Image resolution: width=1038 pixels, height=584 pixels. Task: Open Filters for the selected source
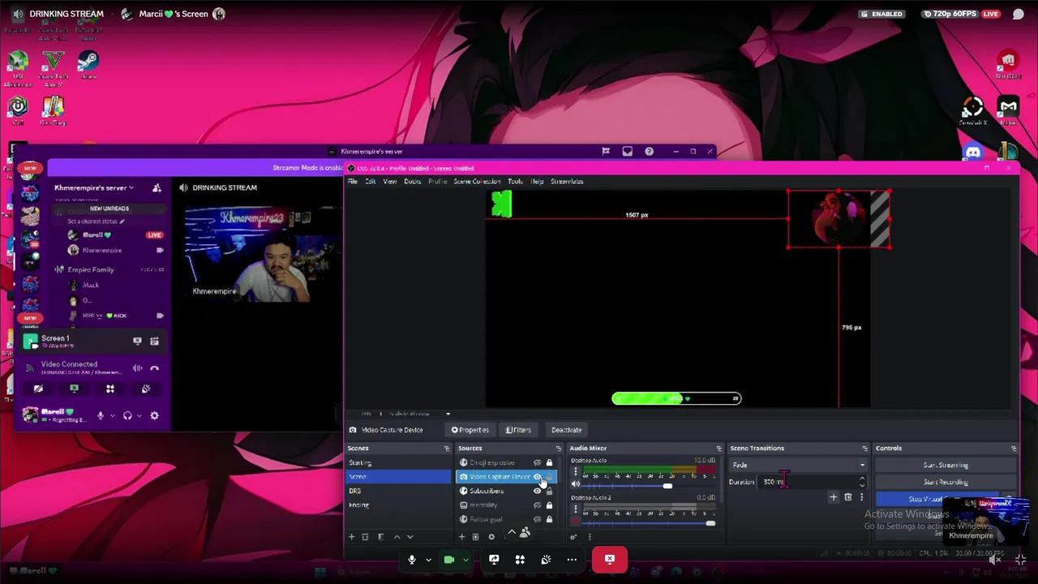519,430
